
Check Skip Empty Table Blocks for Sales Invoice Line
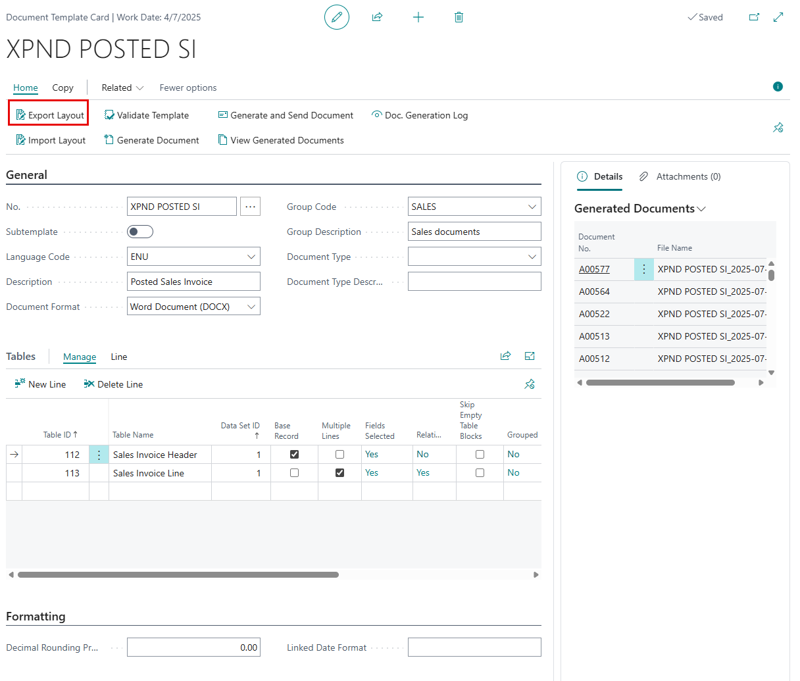coord(480,473)
